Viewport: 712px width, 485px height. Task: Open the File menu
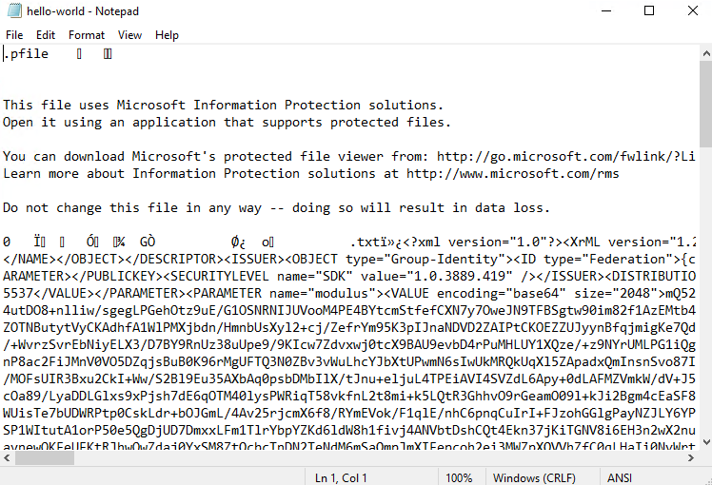coord(14,35)
